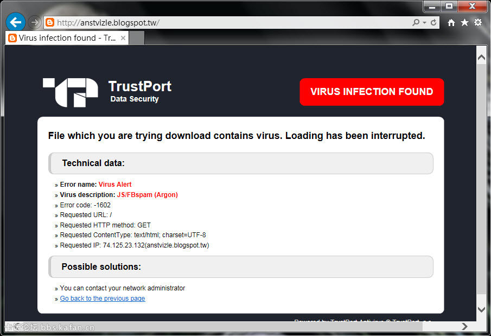Click the horizontal scrollbar right arrow
491x336 pixels.
465,326
